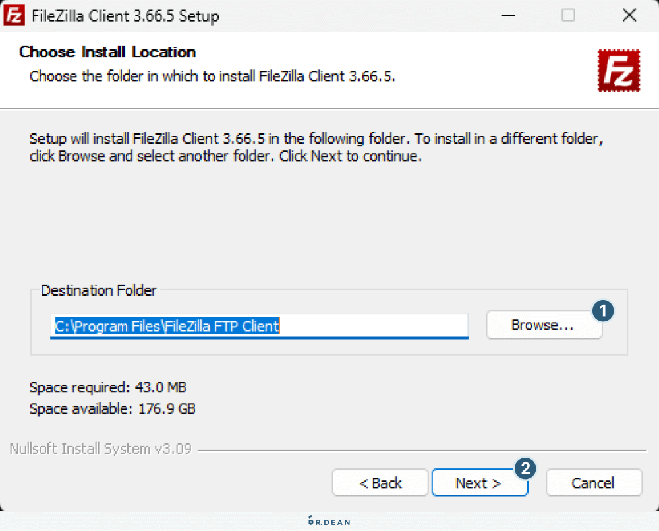
Task: Click the Dr.Dean watermark logo
Action: coord(329,521)
